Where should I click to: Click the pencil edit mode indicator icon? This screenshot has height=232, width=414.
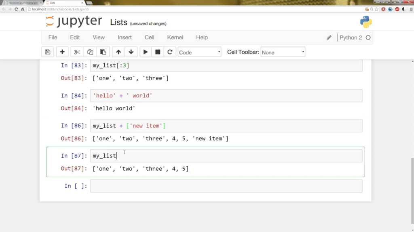coord(329,38)
